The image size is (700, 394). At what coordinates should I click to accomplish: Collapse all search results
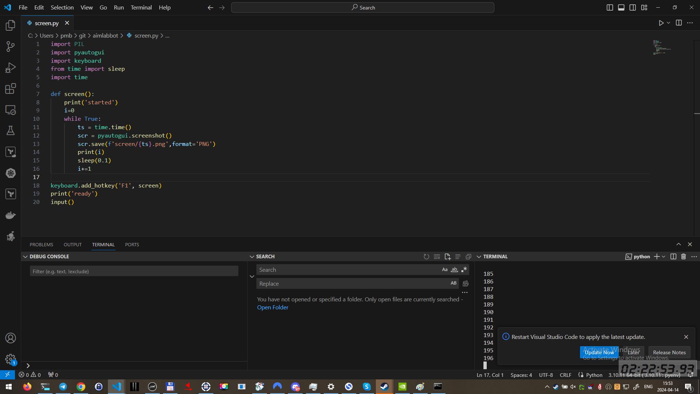click(468, 256)
